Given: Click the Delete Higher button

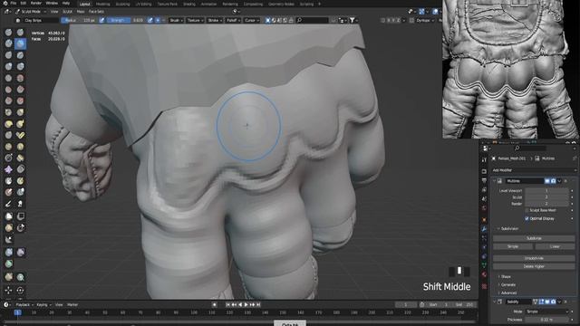Looking at the screenshot, I should click(534, 266).
